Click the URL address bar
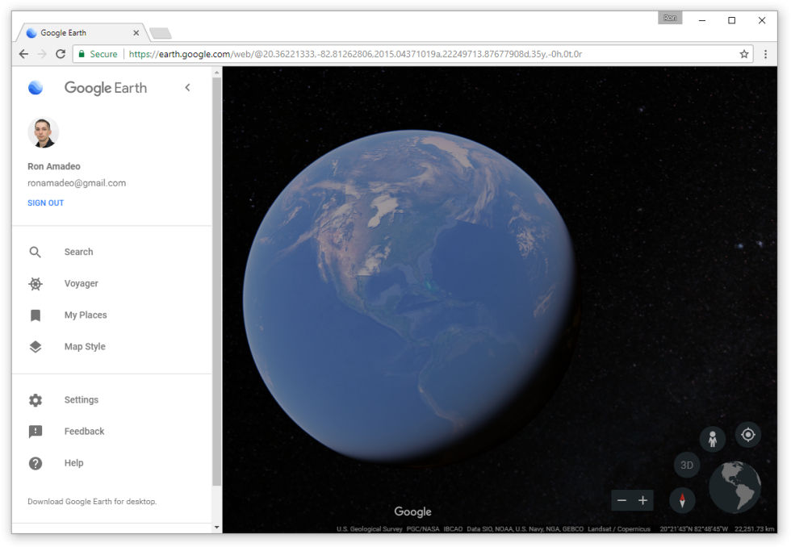791x547 pixels. coord(404,54)
